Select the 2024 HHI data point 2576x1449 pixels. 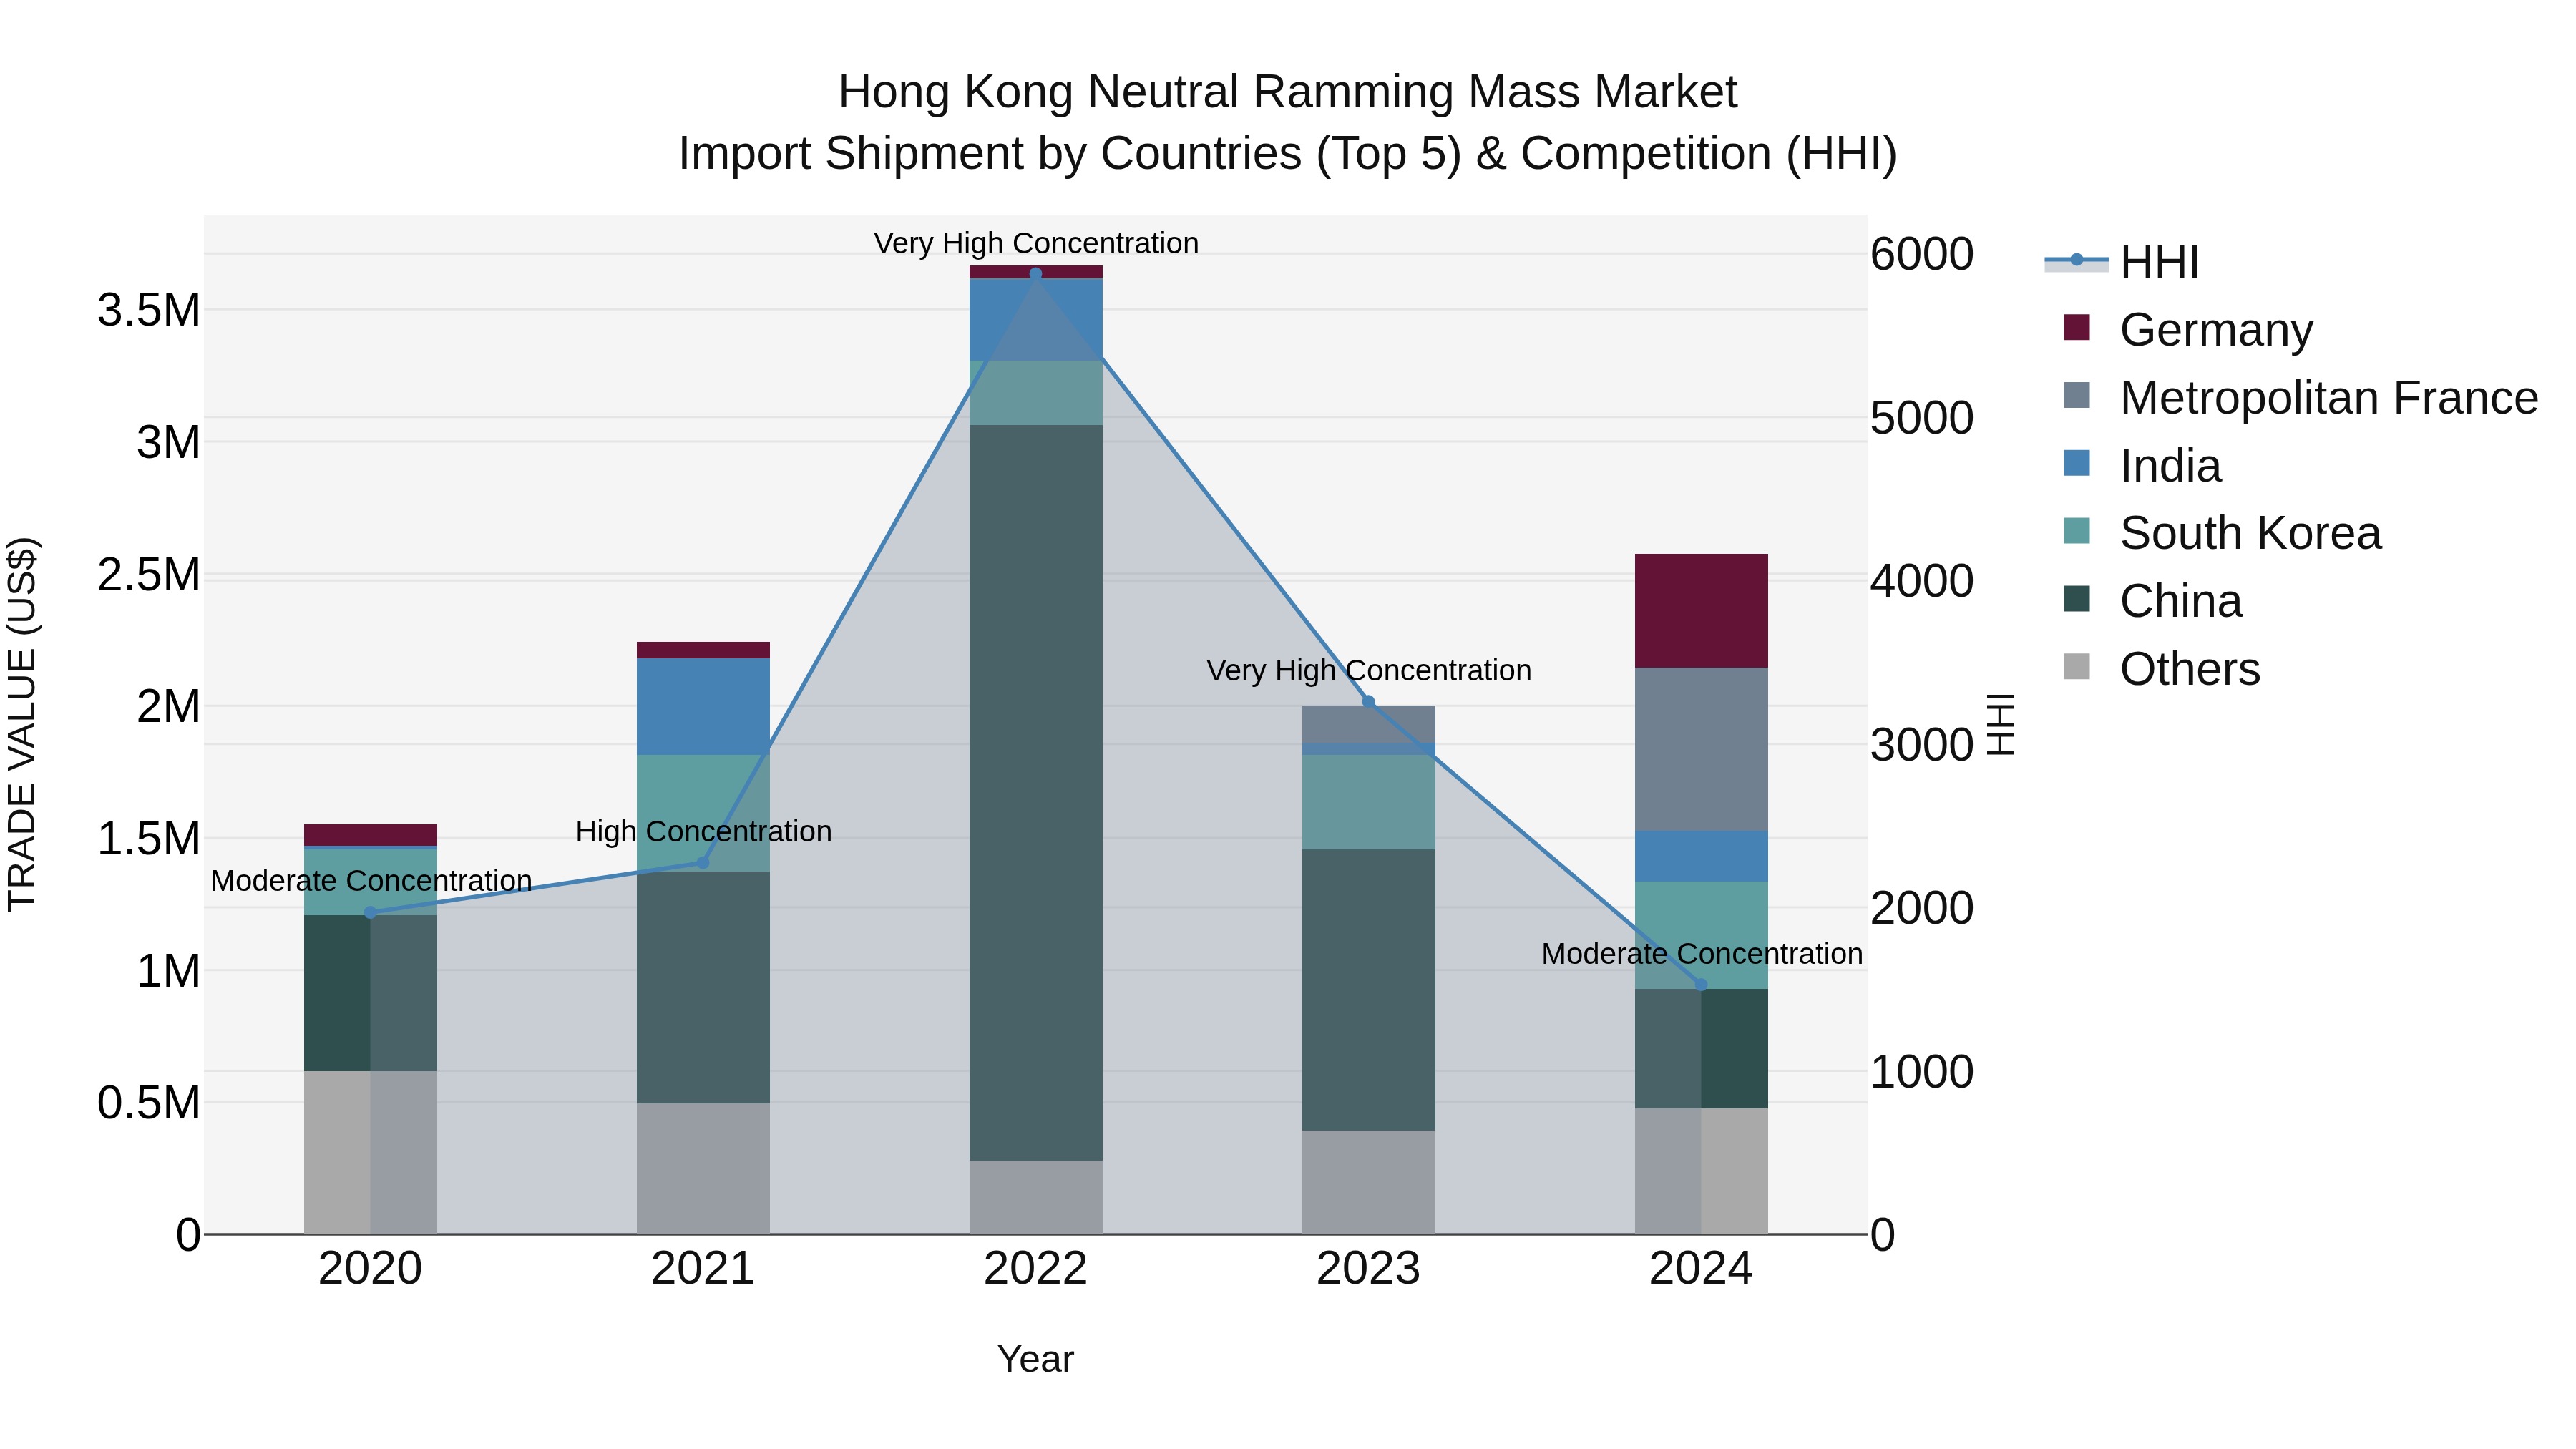[x=1701, y=985]
